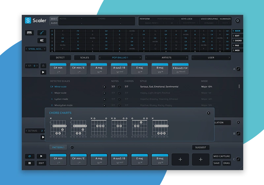Select MIDI input mode
This screenshot has width=264, height=185.
54,19
